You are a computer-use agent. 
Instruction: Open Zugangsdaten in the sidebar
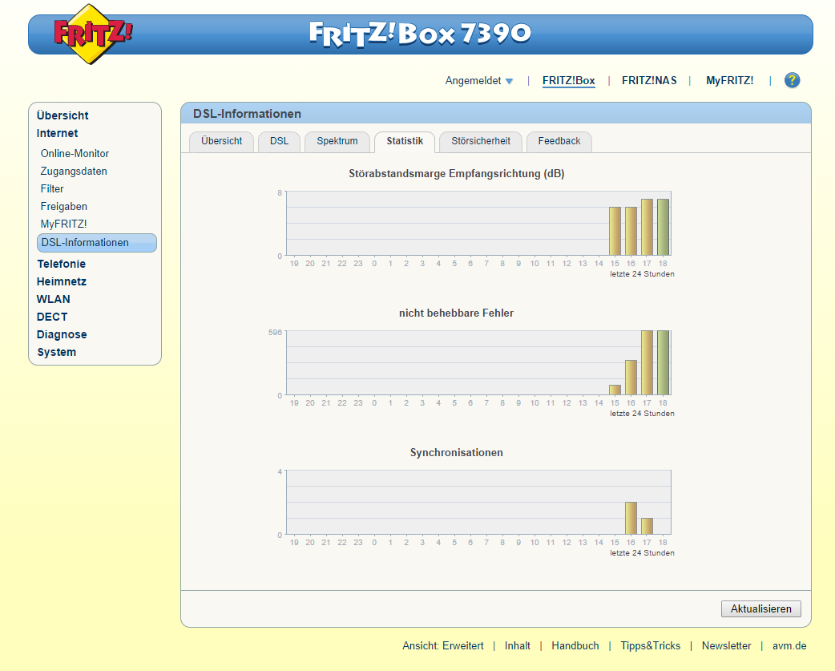[74, 171]
